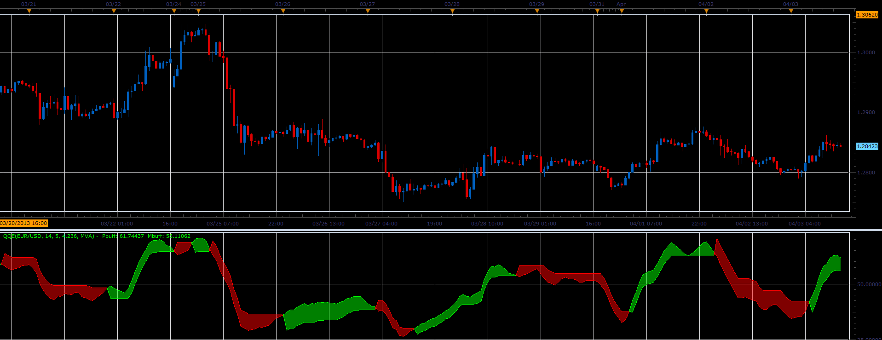Image resolution: width=882 pixels, height=340 pixels.
Task: Click the 03/28 day marker triangle
Action: point(452,11)
